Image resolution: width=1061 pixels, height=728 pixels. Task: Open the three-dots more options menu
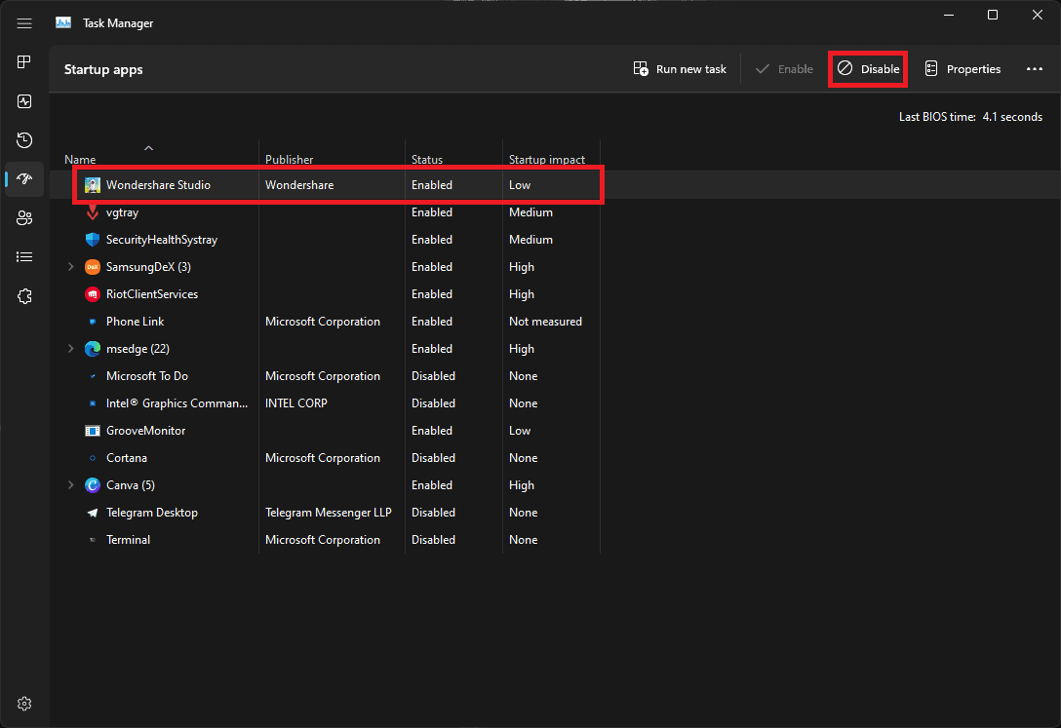[x=1035, y=69]
